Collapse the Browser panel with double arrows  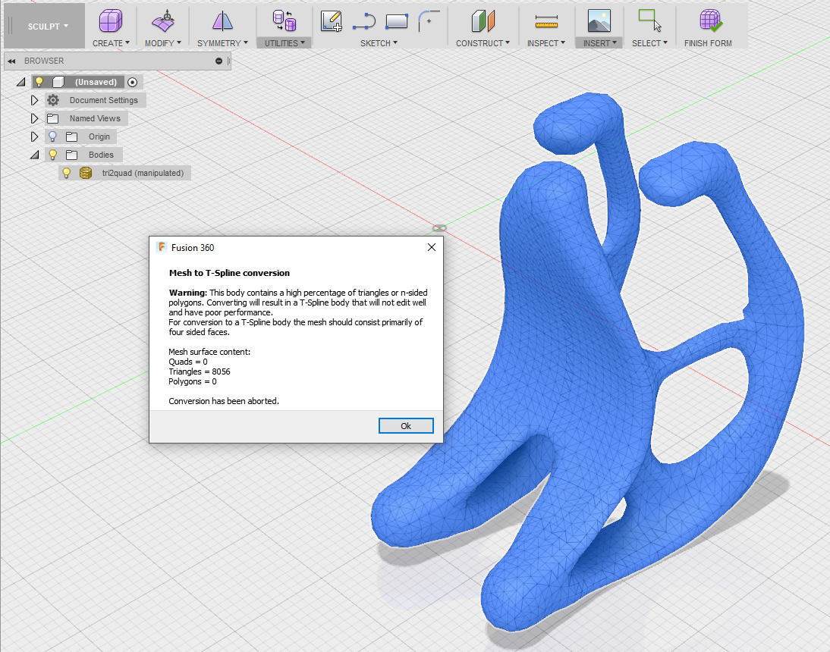click(11, 61)
